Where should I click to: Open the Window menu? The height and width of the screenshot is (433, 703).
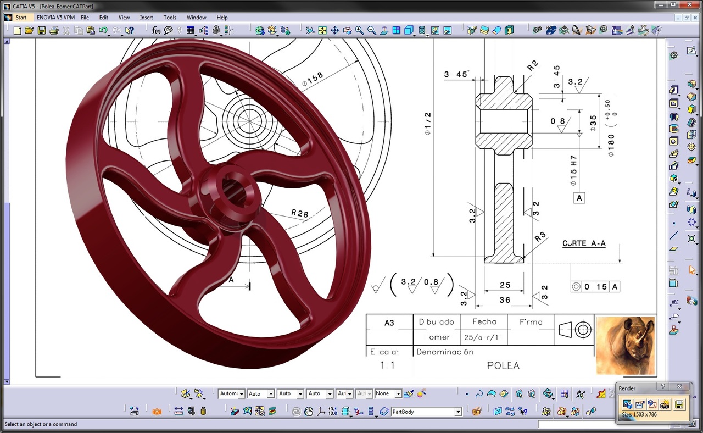point(196,18)
